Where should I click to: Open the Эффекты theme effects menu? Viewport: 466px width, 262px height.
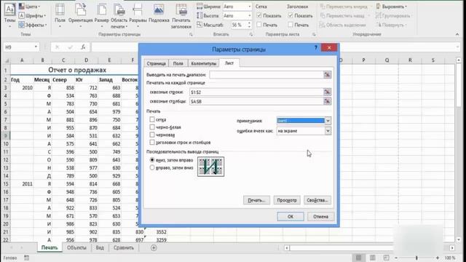pyautogui.click(x=33, y=25)
